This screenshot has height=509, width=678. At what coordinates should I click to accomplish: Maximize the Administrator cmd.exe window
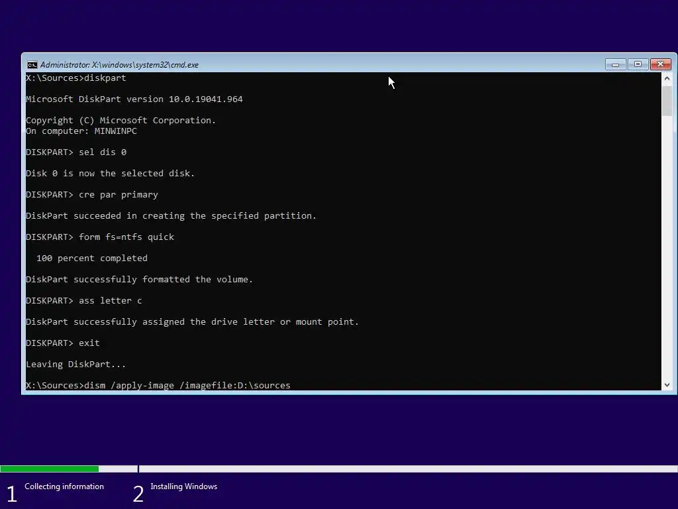coord(638,64)
